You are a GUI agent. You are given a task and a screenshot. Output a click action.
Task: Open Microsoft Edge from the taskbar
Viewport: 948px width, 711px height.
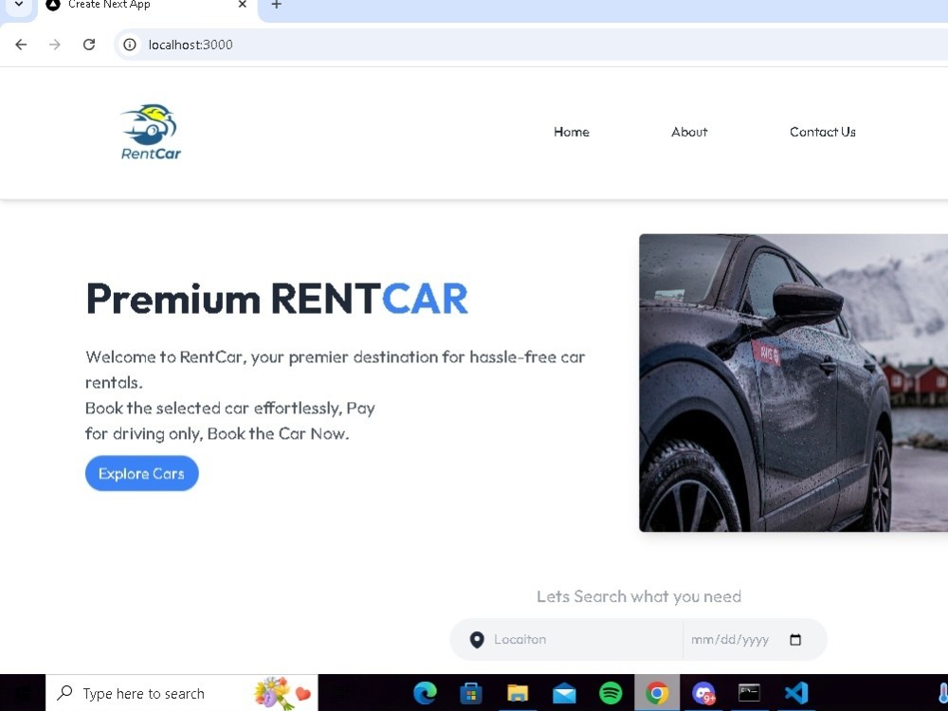[425, 693]
